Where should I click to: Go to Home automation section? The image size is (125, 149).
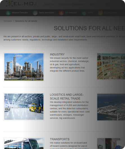[46, 13]
